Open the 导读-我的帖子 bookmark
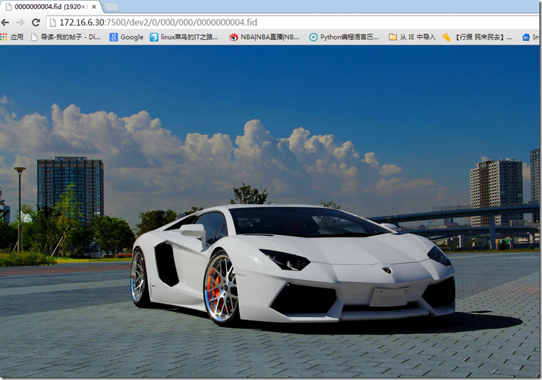Screen dimensions: 542x380 tap(66, 37)
